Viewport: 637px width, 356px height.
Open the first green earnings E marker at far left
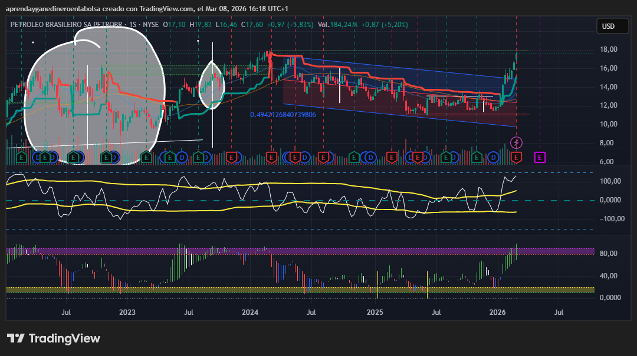point(21,157)
